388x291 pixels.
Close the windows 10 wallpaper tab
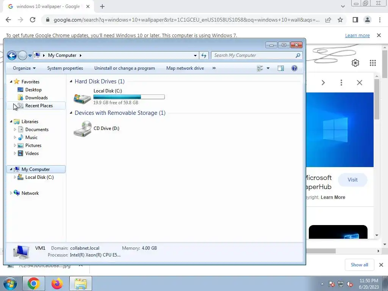pos(88,7)
